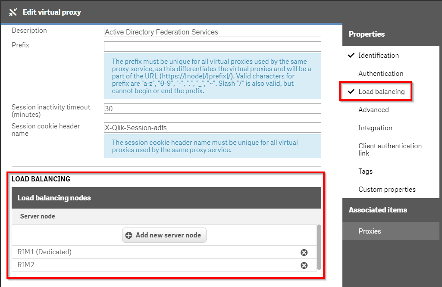This screenshot has height=287, width=442.
Task: Click the Add new server node button
Action: [x=164, y=235]
